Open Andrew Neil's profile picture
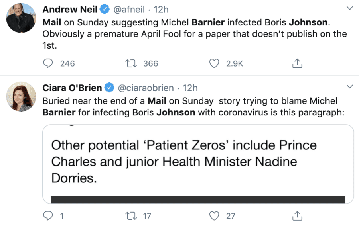Viewport: 359px width, 227px height. [x=21, y=18]
